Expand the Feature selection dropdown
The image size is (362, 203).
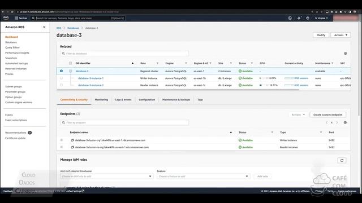203,176
